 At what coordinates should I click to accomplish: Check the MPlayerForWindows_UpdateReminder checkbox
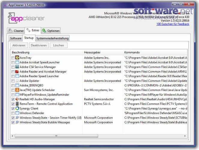point(13,95)
